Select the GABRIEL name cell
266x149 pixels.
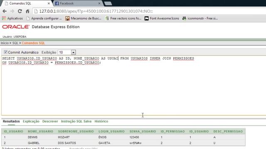34,143
